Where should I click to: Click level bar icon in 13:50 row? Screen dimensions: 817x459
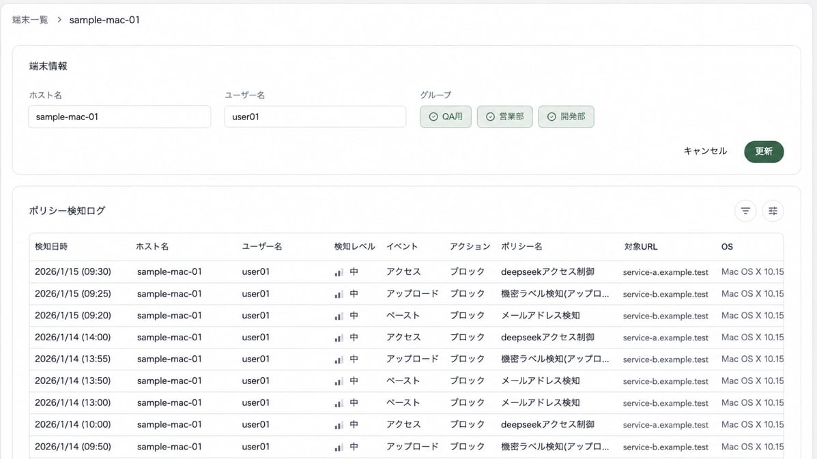339,381
